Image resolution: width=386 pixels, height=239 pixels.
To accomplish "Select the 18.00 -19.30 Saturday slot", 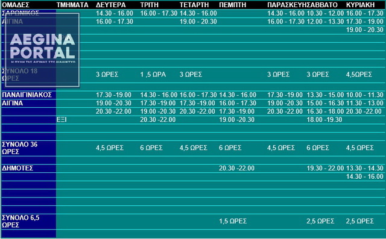I will (324, 120).
